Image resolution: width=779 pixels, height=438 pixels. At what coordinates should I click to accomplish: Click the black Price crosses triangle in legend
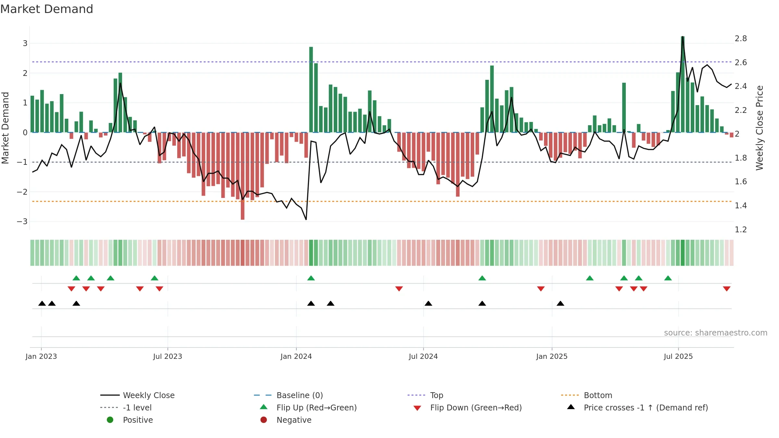pos(571,407)
